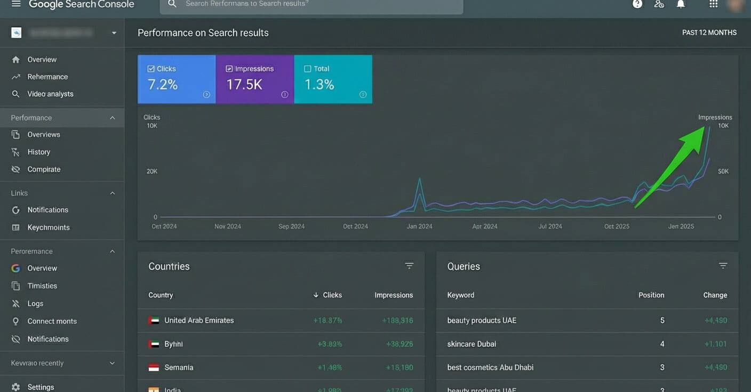The width and height of the screenshot is (751, 392).
Task: Change the PAST 12 MONTHS date range
Action: pyautogui.click(x=709, y=32)
